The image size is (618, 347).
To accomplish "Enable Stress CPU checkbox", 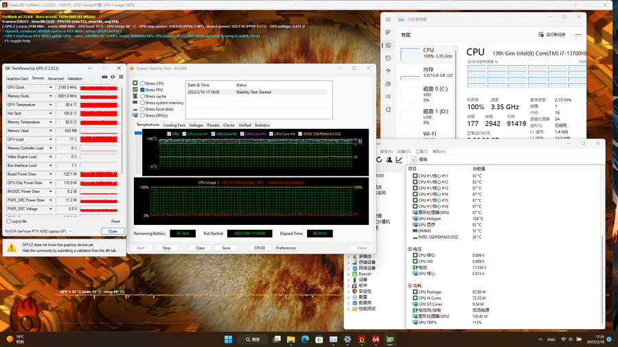I will coord(142,84).
